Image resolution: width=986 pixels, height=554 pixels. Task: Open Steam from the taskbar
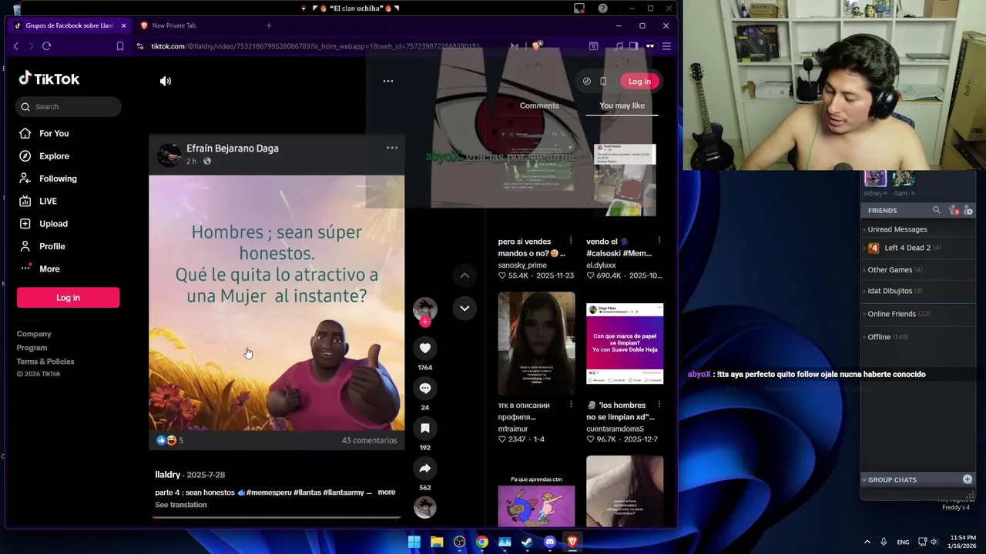click(527, 542)
